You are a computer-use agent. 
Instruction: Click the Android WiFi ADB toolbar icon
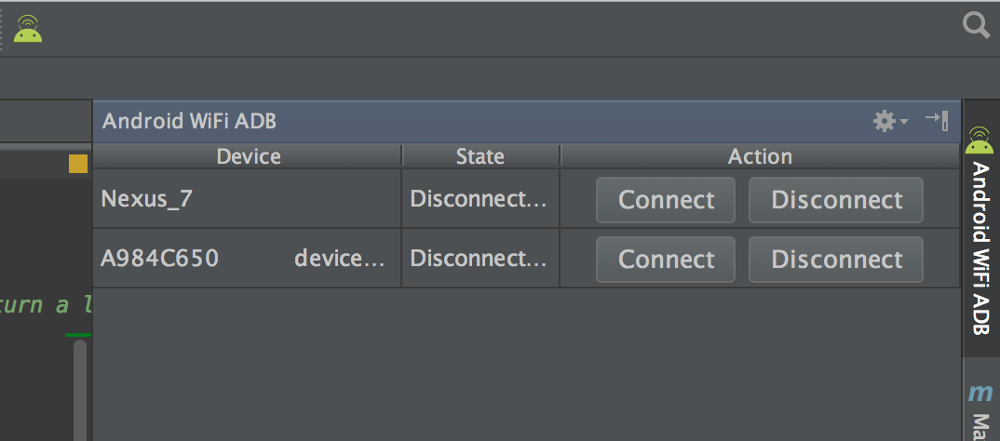(28, 29)
